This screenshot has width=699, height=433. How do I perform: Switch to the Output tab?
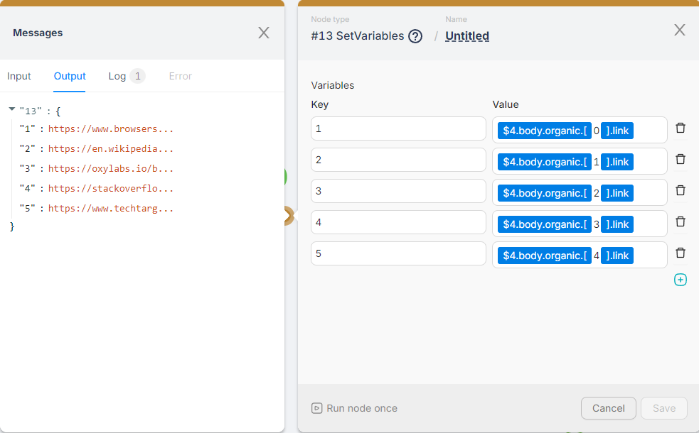69,76
